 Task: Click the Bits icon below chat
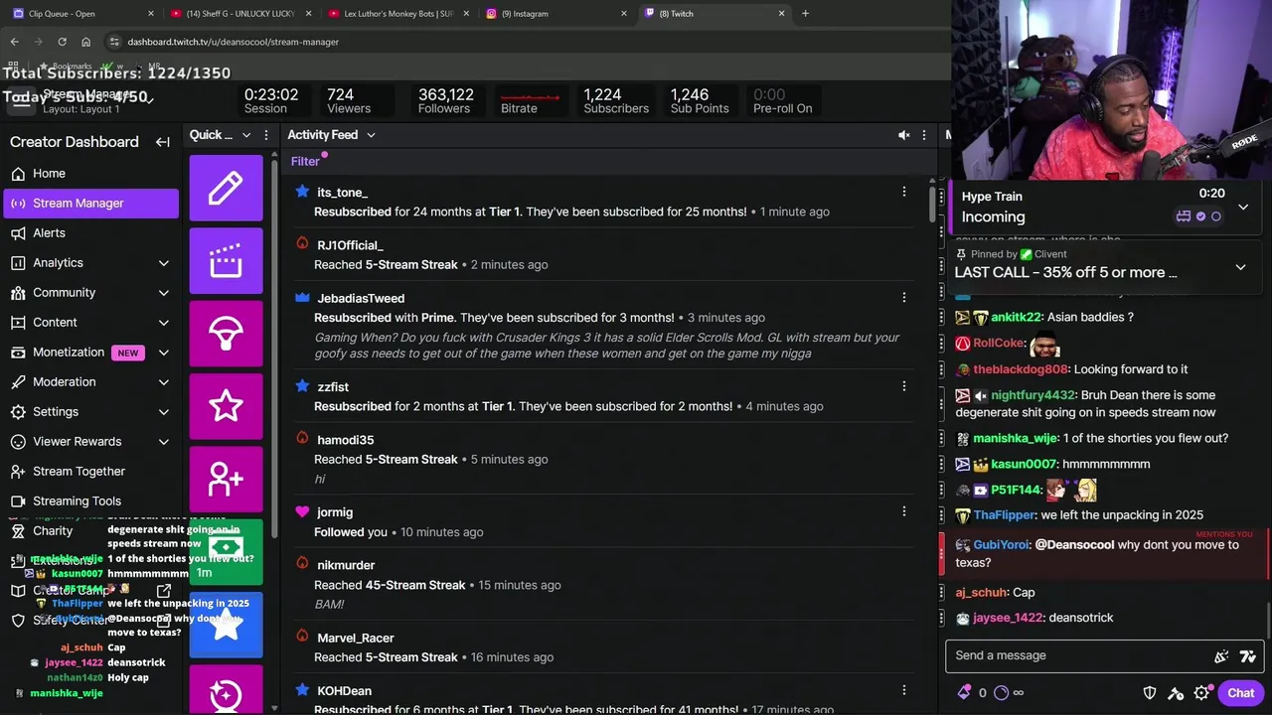pos(964,693)
